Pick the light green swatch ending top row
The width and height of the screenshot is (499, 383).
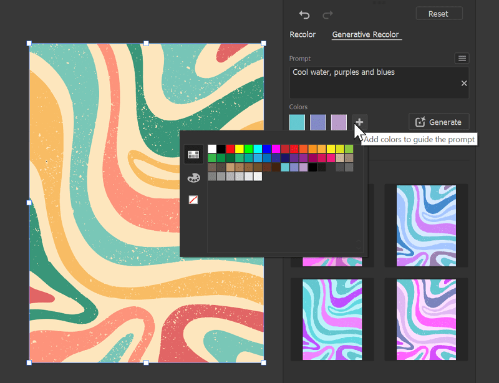tap(349, 148)
